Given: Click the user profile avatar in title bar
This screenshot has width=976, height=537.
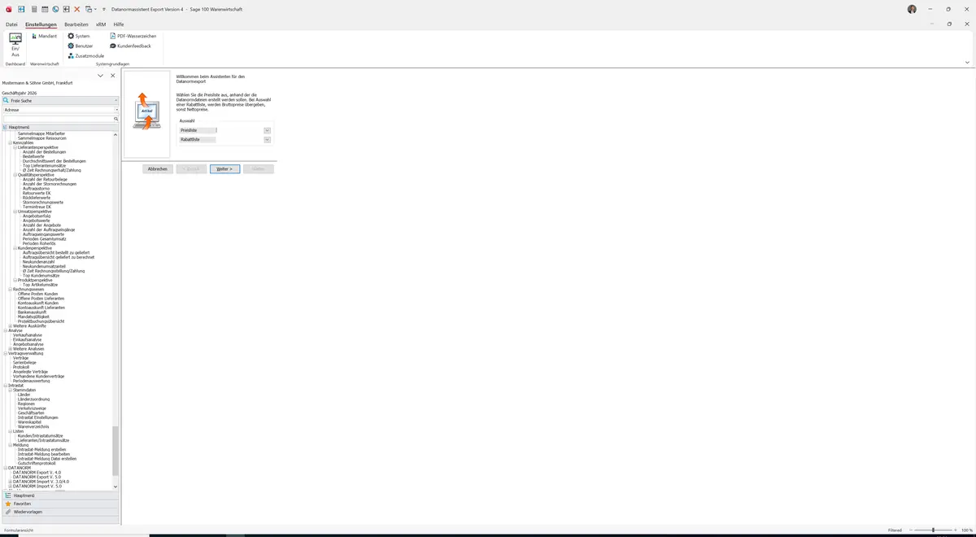Looking at the screenshot, I should point(912,9).
